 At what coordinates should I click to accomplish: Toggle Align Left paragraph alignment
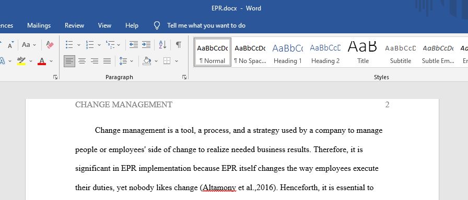tap(69, 61)
